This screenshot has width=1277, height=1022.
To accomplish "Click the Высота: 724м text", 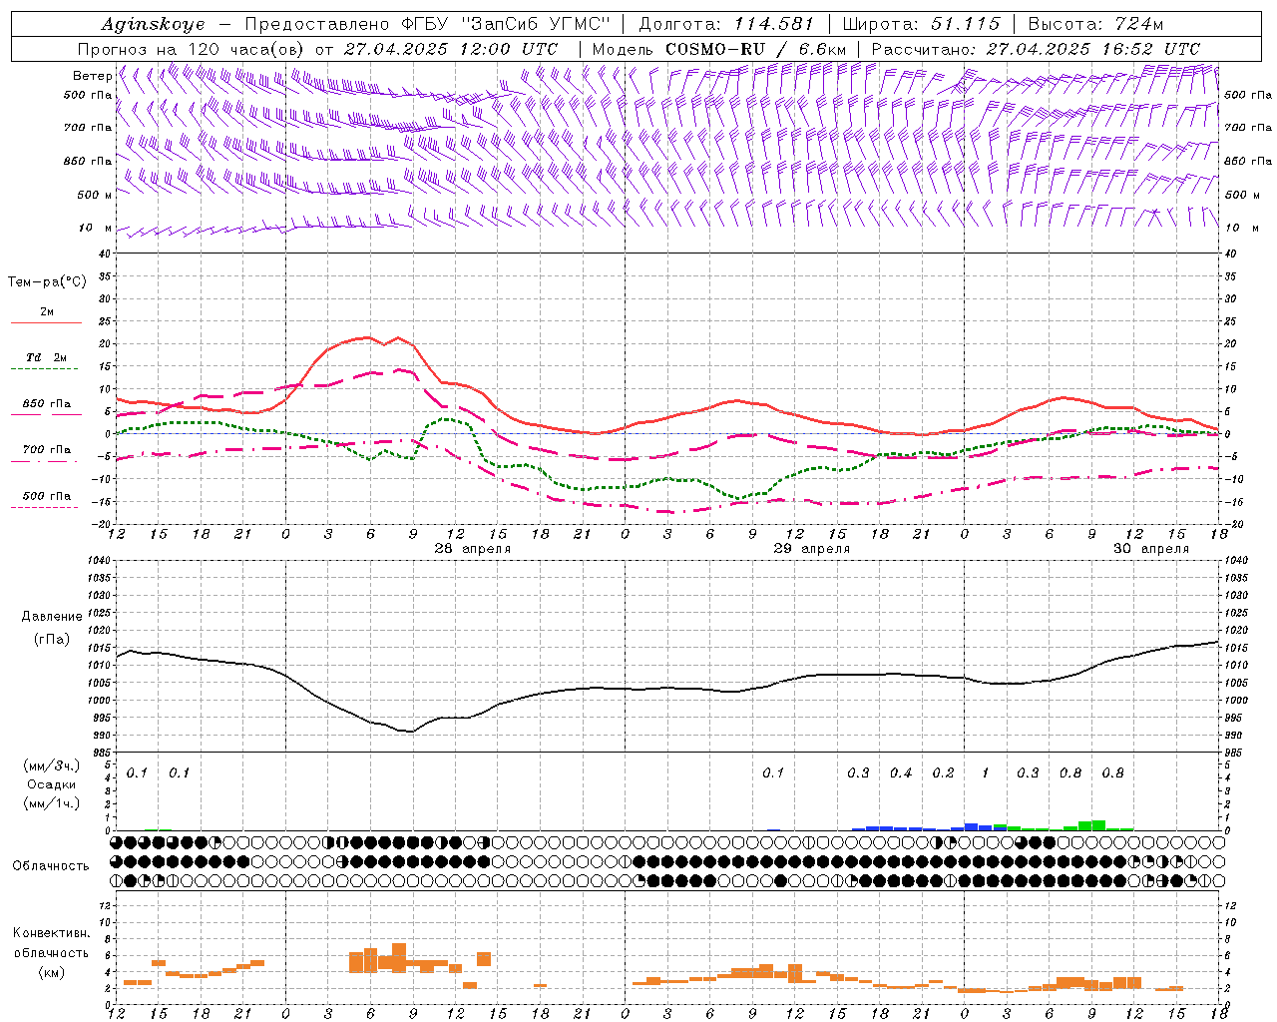I will point(1095,24).
